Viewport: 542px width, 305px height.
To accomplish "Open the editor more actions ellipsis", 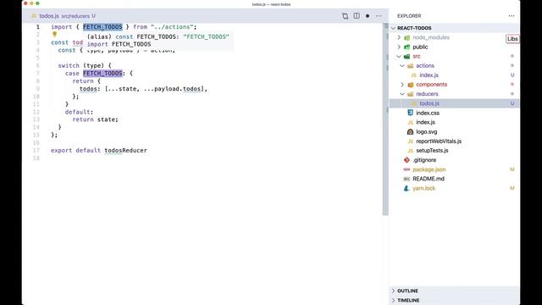I will pyautogui.click(x=379, y=16).
